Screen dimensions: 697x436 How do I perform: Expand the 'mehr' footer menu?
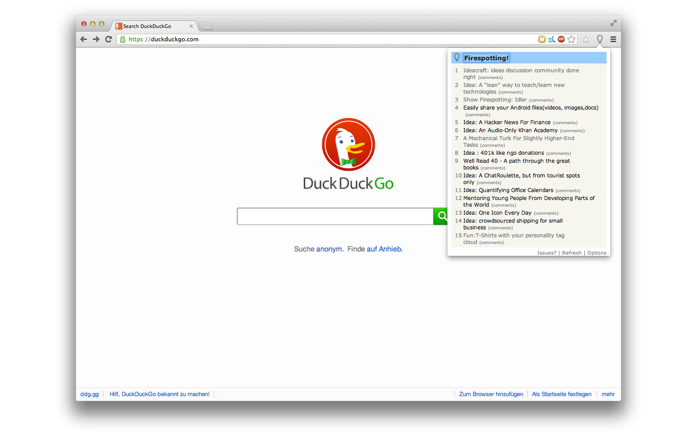[x=608, y=394]
